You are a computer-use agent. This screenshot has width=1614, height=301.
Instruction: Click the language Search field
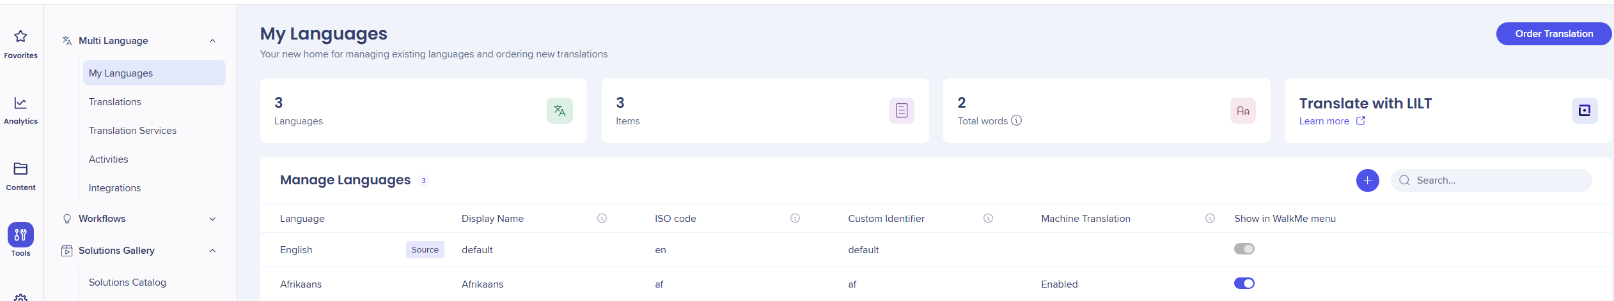click(1496, 180)
